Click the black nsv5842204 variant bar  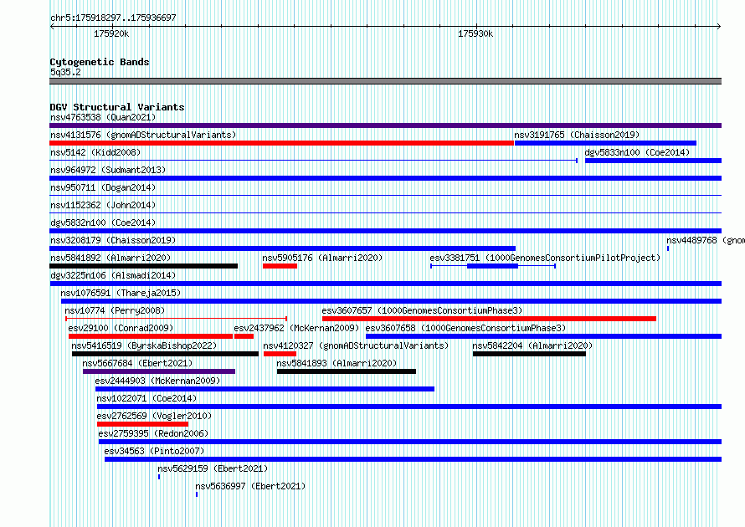[529, 354]
